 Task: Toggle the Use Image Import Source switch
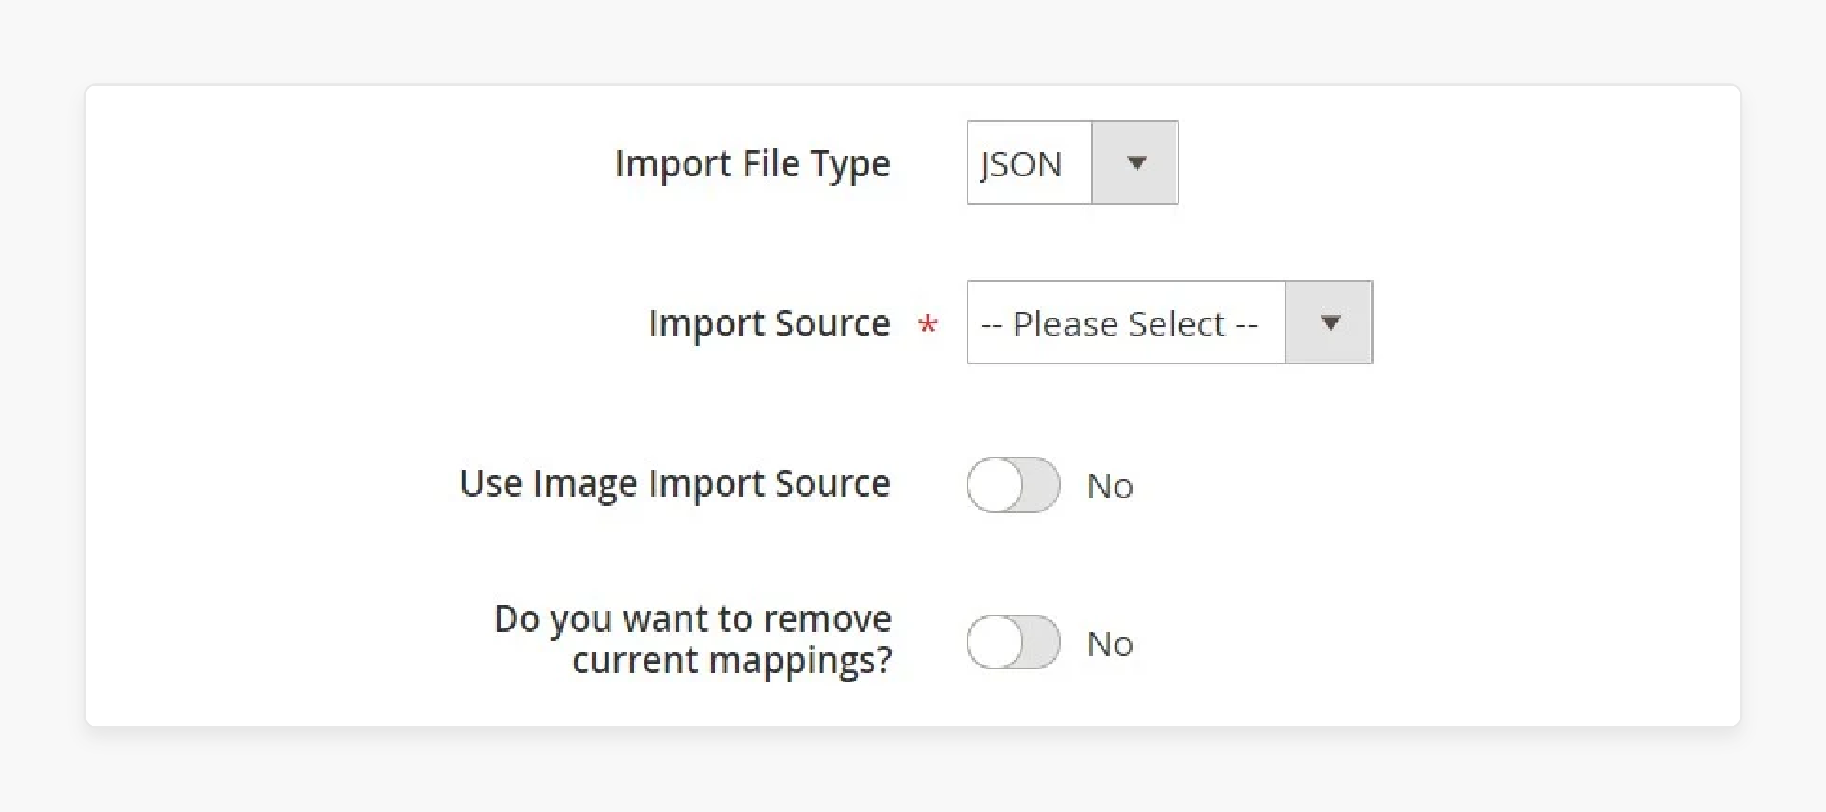[1014, 485]
